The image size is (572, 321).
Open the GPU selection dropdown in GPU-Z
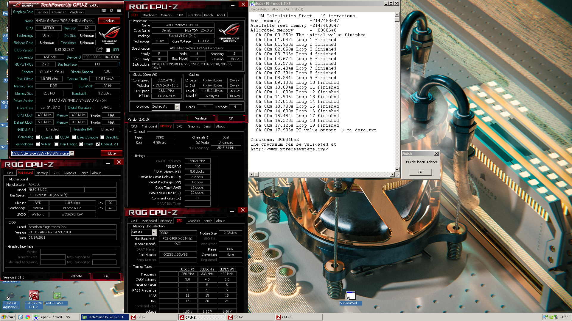72,153
